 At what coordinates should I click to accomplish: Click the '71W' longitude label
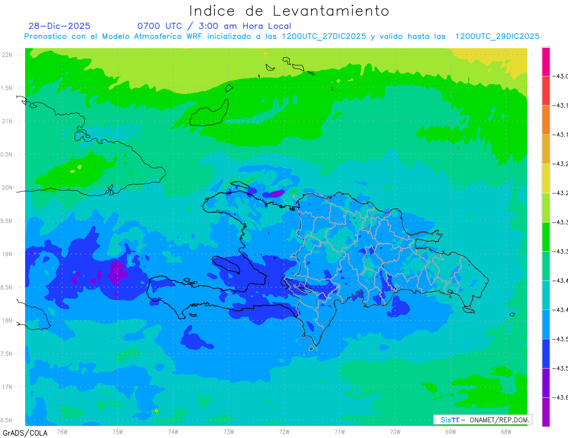click(339, 432)
